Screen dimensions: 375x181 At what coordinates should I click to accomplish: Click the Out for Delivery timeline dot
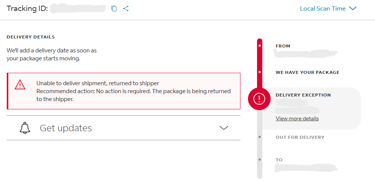point(259,137)
